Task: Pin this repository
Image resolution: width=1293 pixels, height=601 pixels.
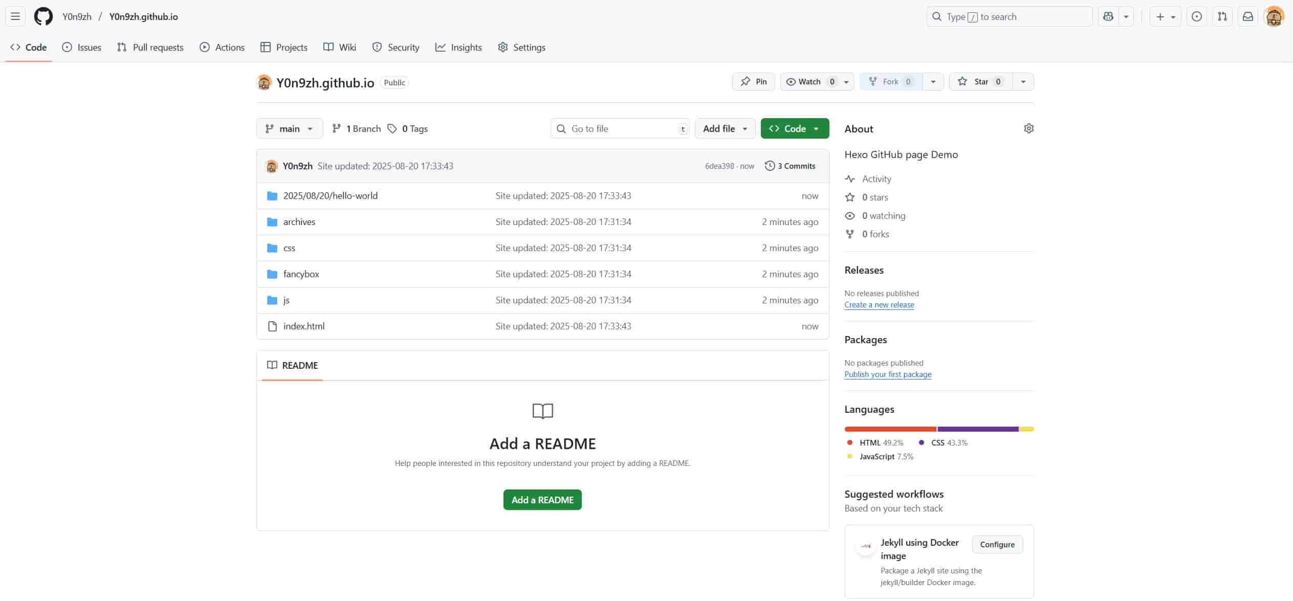Action: click(x=754, y=82)
